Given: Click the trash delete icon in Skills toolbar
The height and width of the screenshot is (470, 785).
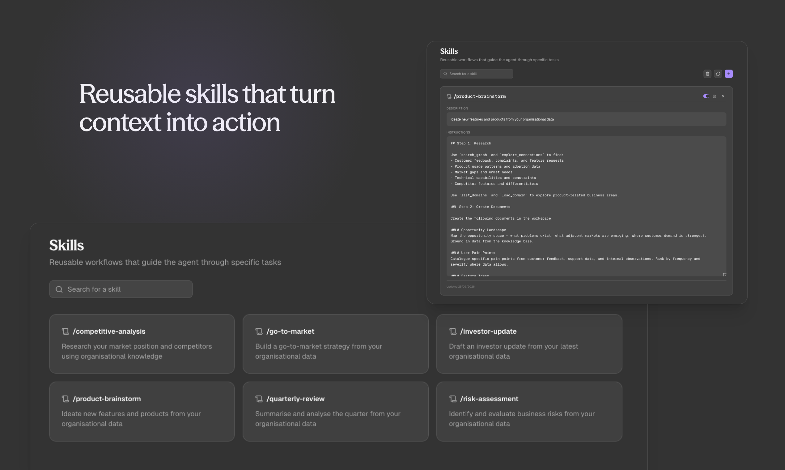Looking at the screenshot, I should coord(707,74).
